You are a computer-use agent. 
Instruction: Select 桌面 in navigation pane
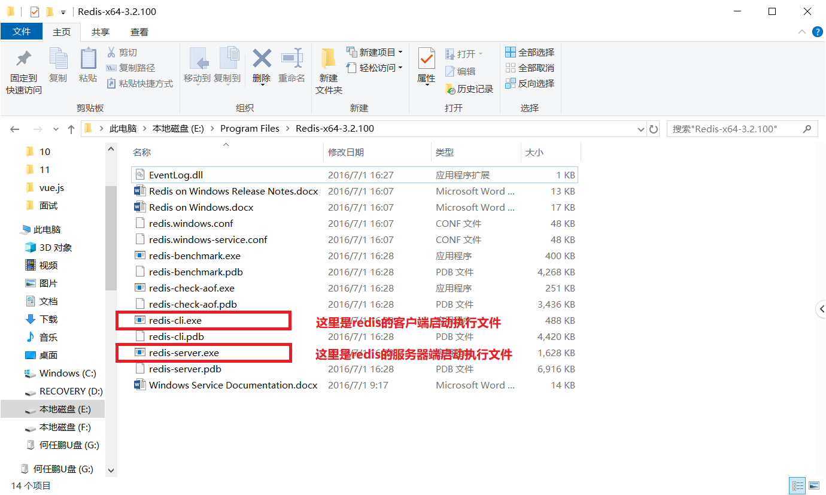(48, 356)
